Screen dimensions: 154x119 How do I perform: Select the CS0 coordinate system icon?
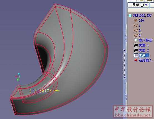[135, 20]
